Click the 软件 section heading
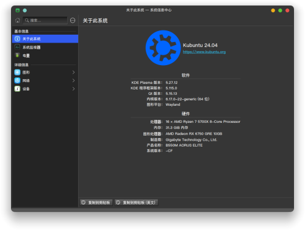This screenshot has height=230, width=305. (185, 75)
